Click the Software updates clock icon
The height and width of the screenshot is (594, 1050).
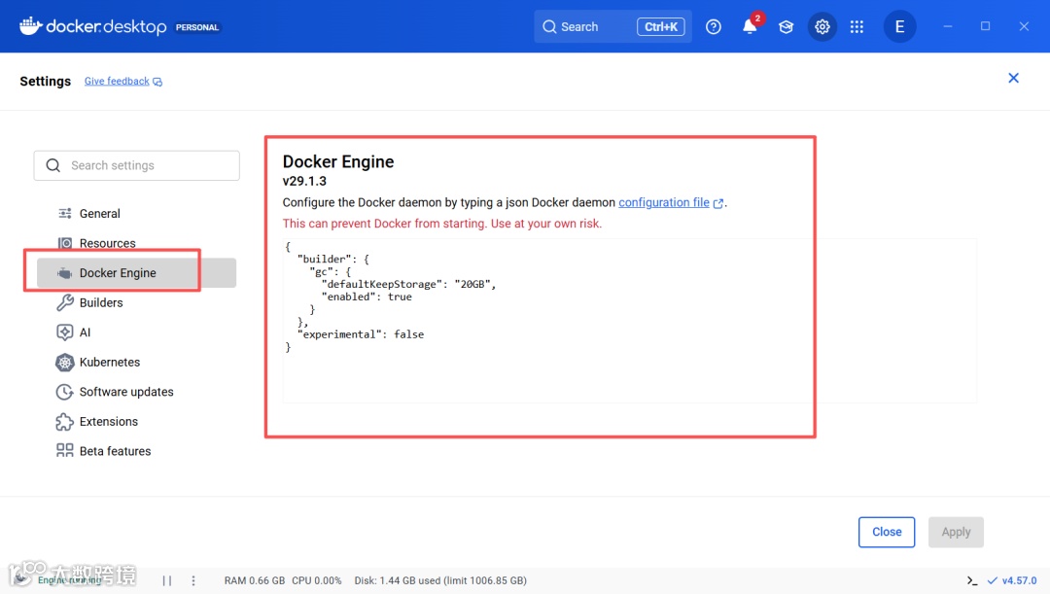pos(65,392)
